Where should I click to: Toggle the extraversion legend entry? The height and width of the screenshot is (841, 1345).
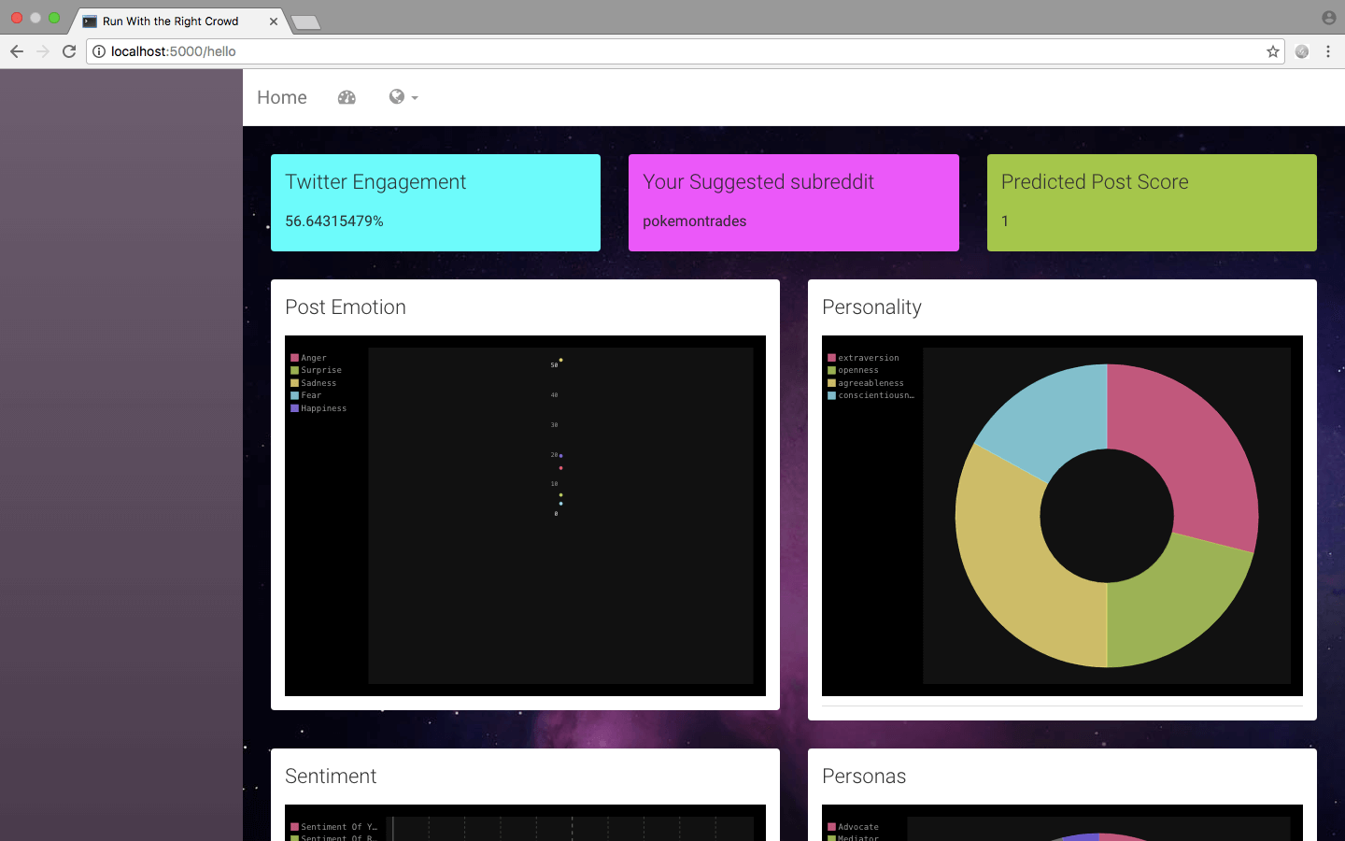pyautogui.click(x=863, y=358)
